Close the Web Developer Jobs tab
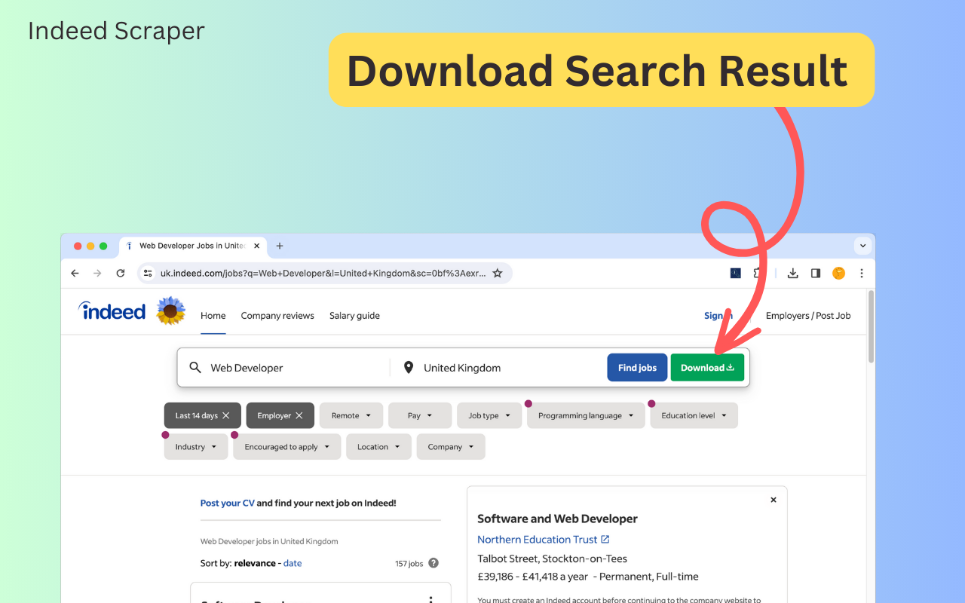Image resolution: width=965 pixels, height=603 pixels. pyautogui.click(x=257, y=246)
